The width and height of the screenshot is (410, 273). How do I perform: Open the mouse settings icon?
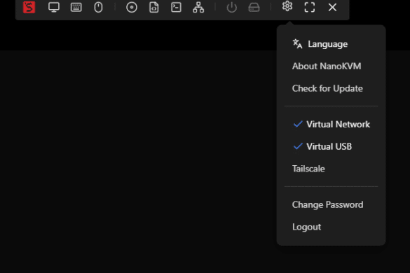(98, 7)
